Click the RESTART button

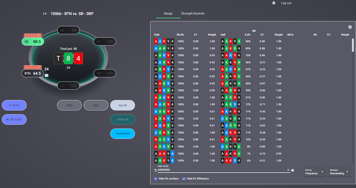point(14,120)
